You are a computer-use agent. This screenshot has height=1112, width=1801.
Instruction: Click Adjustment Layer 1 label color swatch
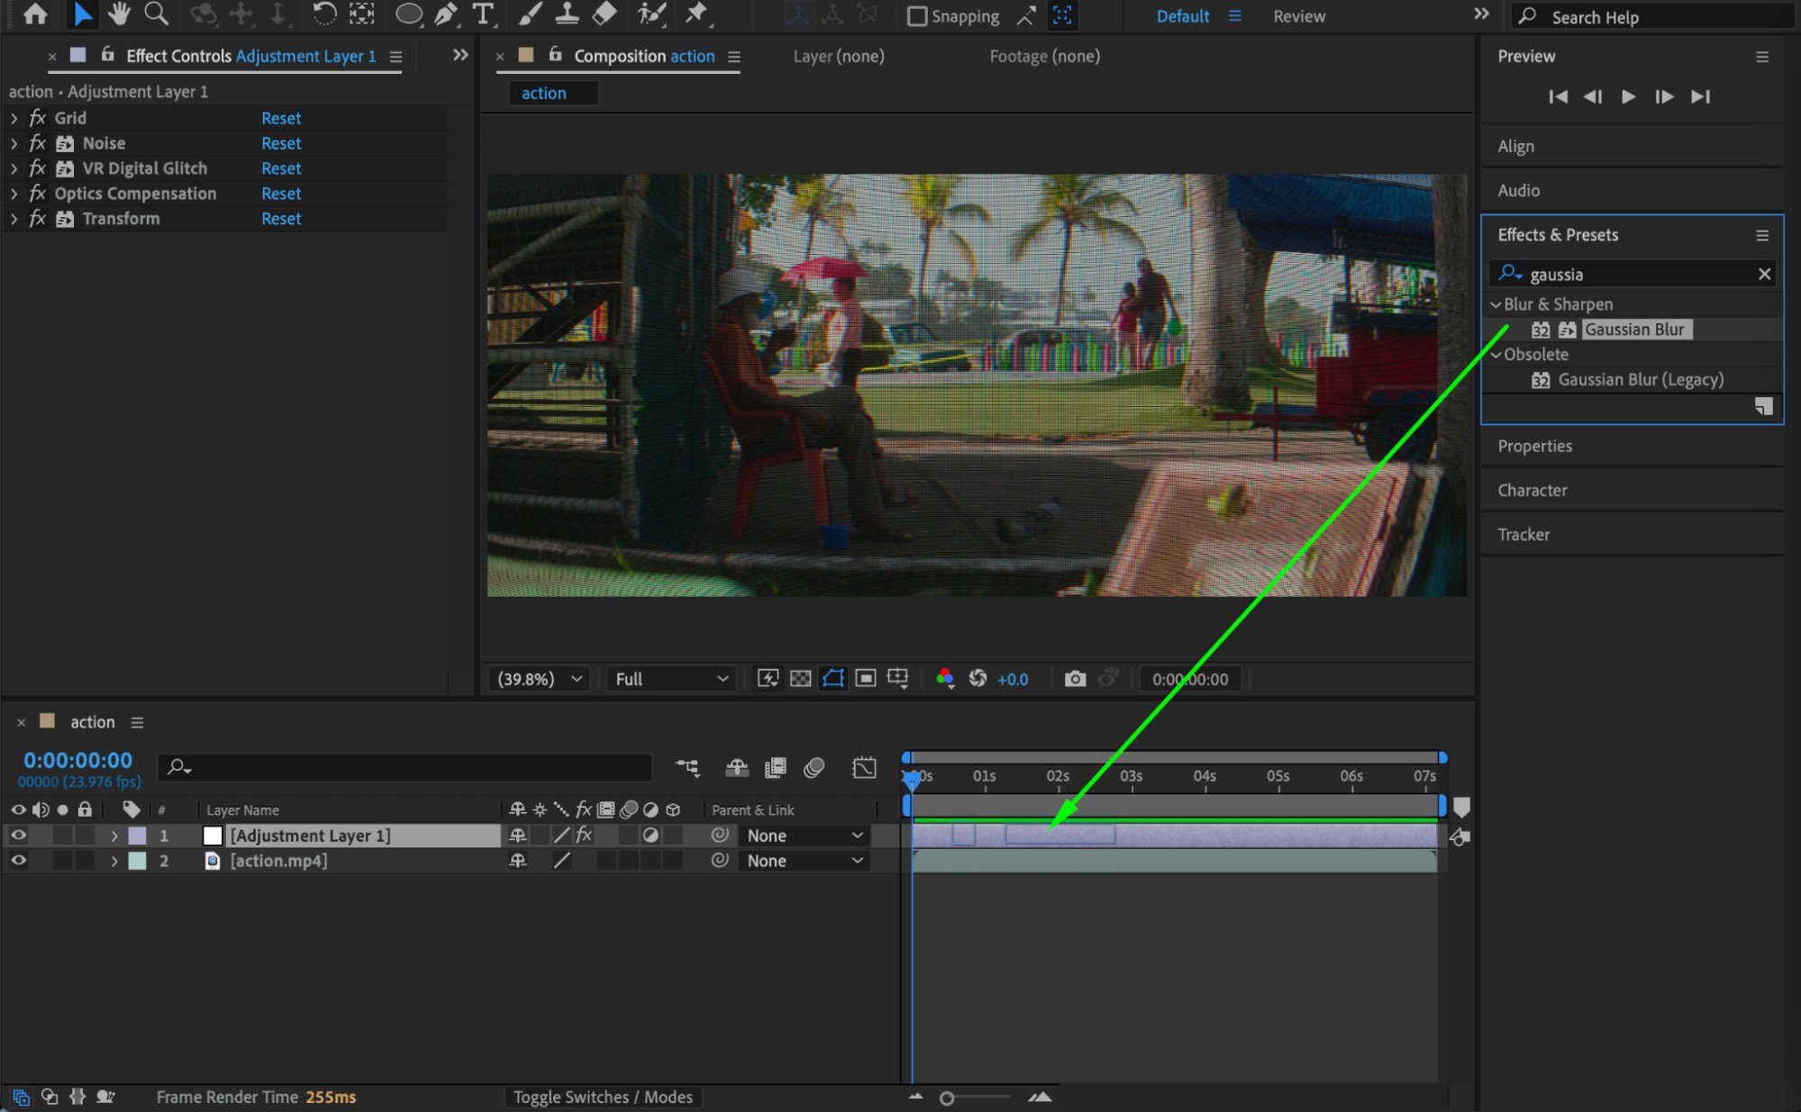point(137,836)
